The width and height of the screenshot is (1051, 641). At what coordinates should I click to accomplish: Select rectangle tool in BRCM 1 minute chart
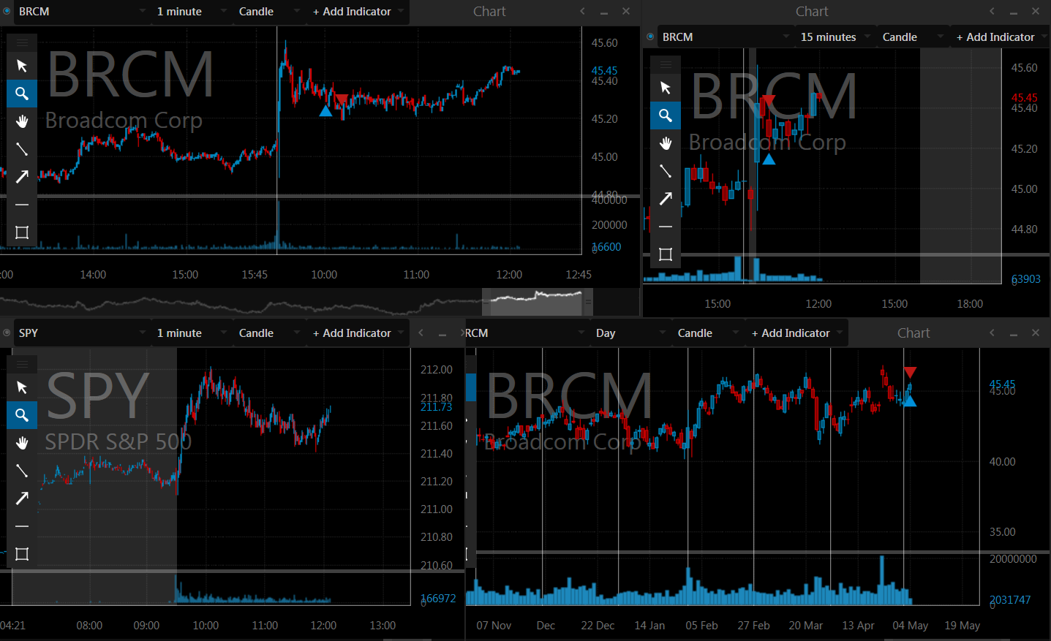[22, 232]
